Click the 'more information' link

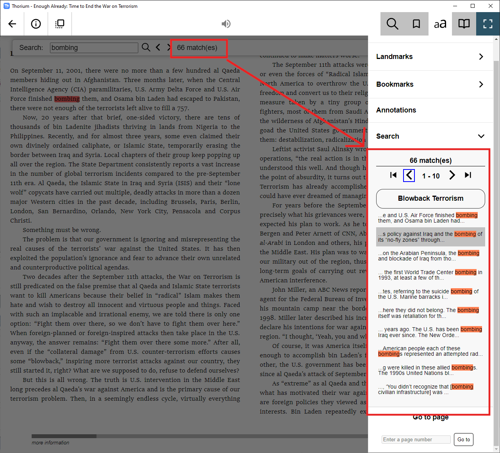pos(50,443)
